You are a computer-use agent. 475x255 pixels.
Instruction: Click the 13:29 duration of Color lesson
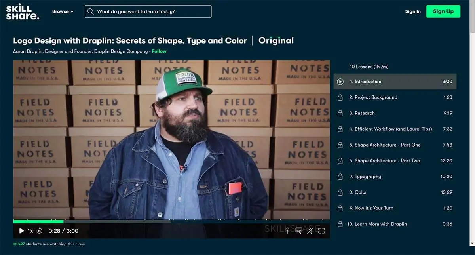(x=446, y=192)
